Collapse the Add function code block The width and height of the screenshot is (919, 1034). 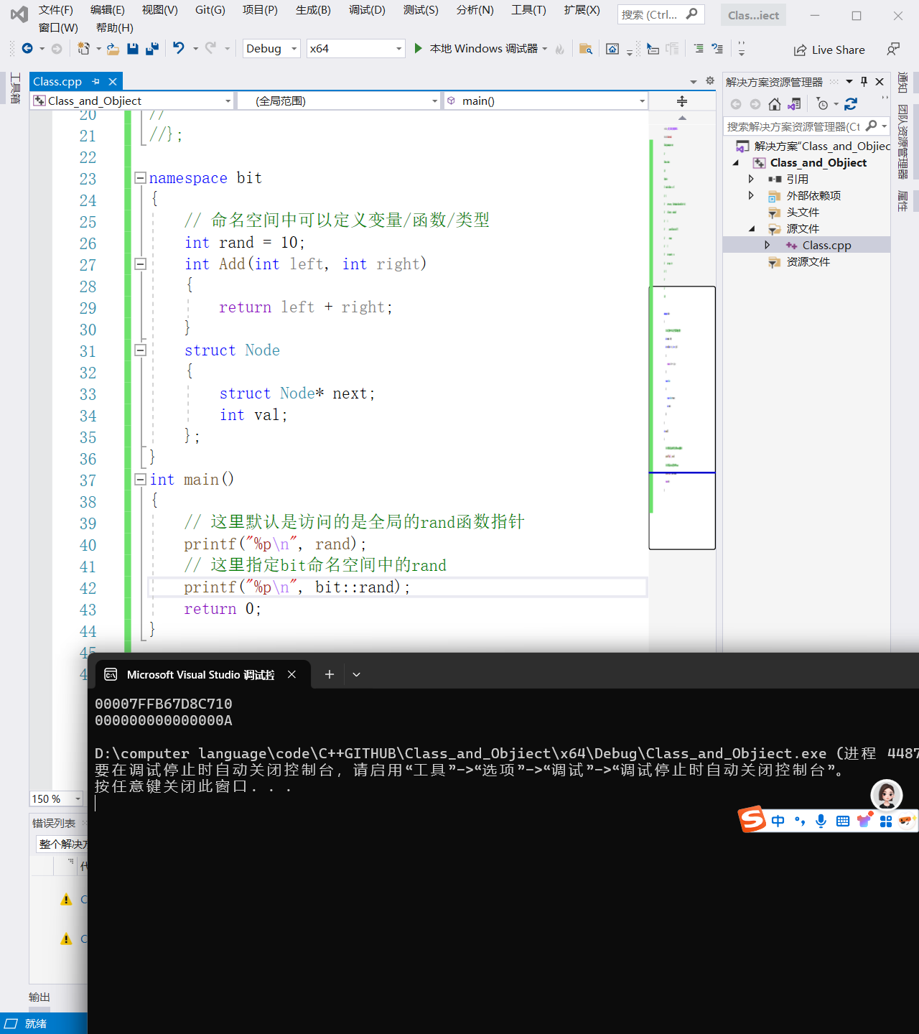141,264
